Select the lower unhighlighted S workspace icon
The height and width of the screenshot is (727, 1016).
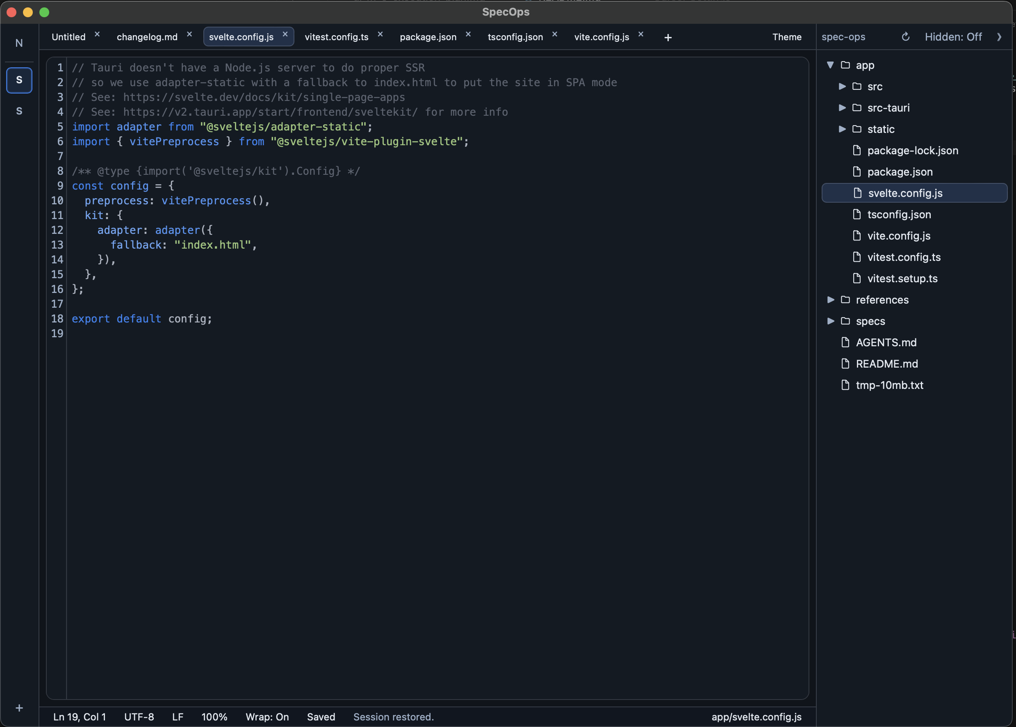tap(19, 111)
